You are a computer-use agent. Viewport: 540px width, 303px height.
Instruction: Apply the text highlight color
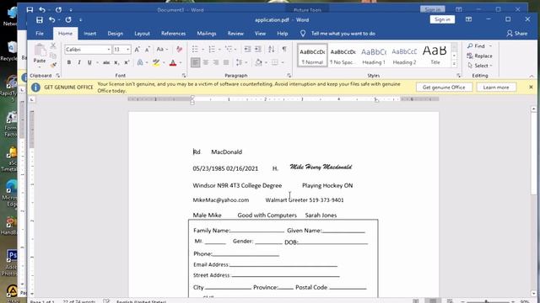pos(156,62)
